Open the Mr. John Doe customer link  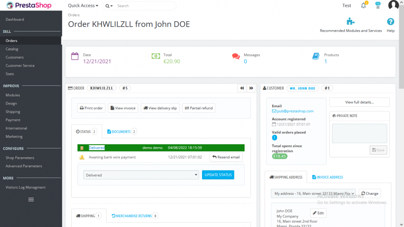point(303,88)
